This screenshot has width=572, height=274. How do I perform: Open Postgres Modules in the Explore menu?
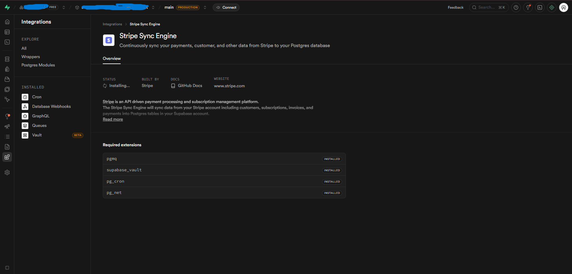point(38,65)
